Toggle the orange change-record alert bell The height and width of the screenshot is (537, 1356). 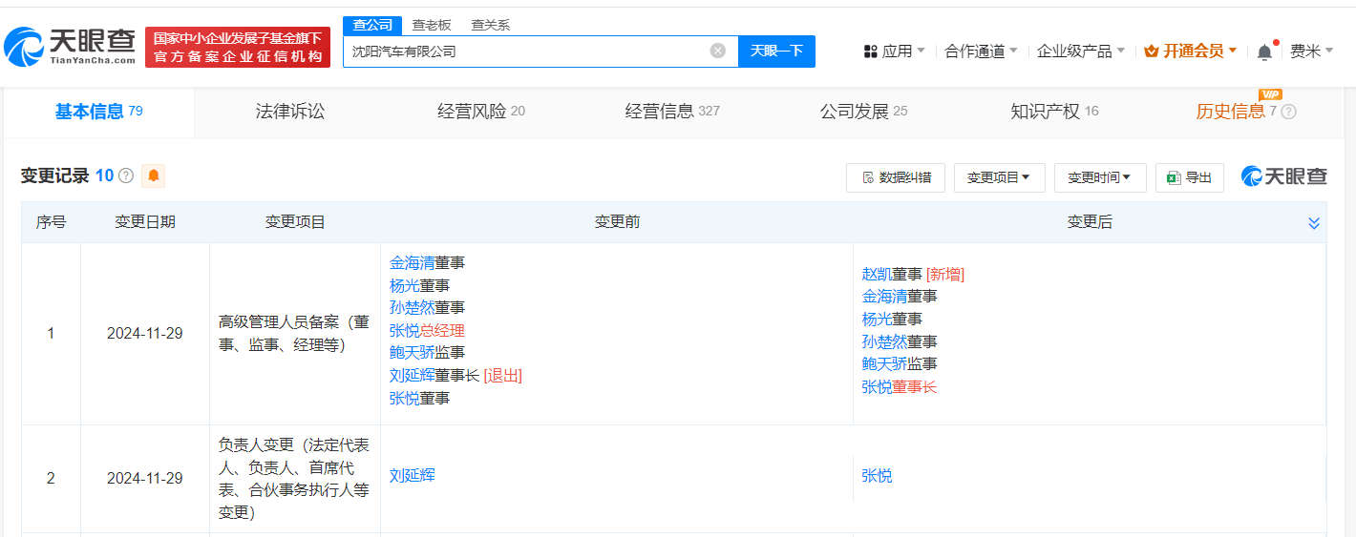[153, 176]
